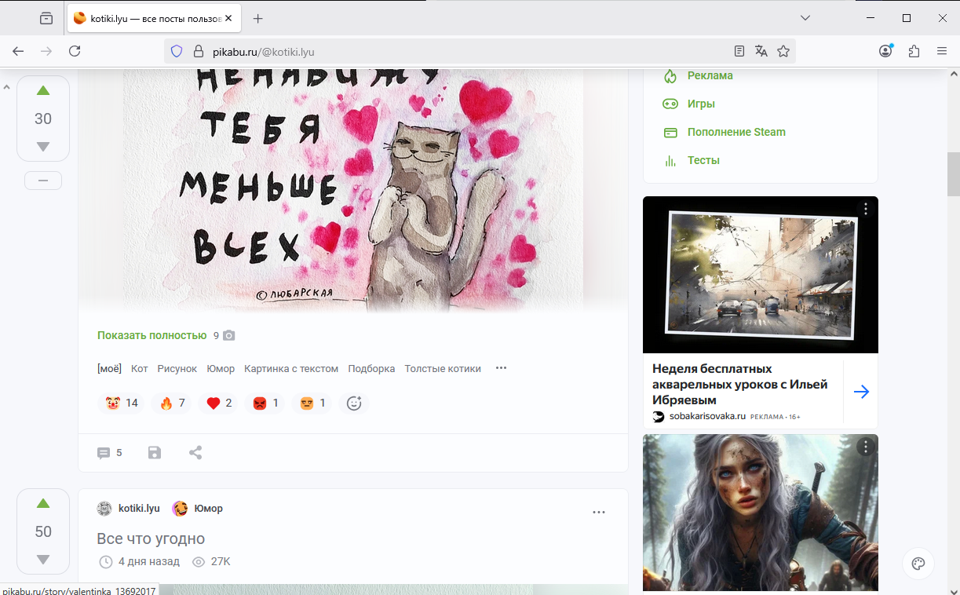
Task: List all tabs dropdown
Action: [x=805, y=18]
